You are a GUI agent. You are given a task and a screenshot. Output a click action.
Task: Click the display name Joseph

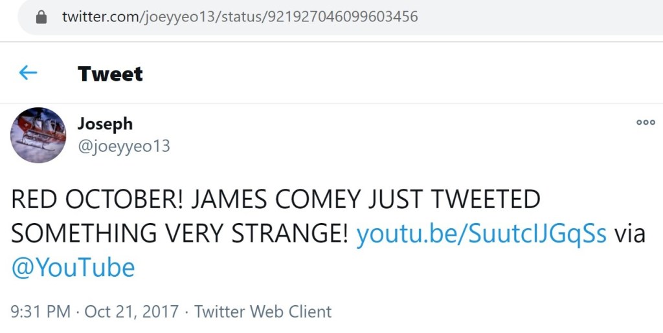(x=105, y=123)
